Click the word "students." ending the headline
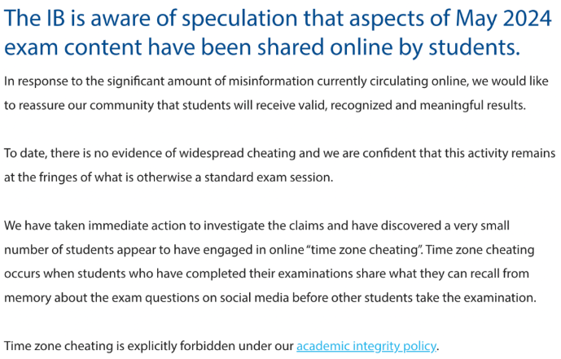The image size is (561, 359). (x=475, y=47)
